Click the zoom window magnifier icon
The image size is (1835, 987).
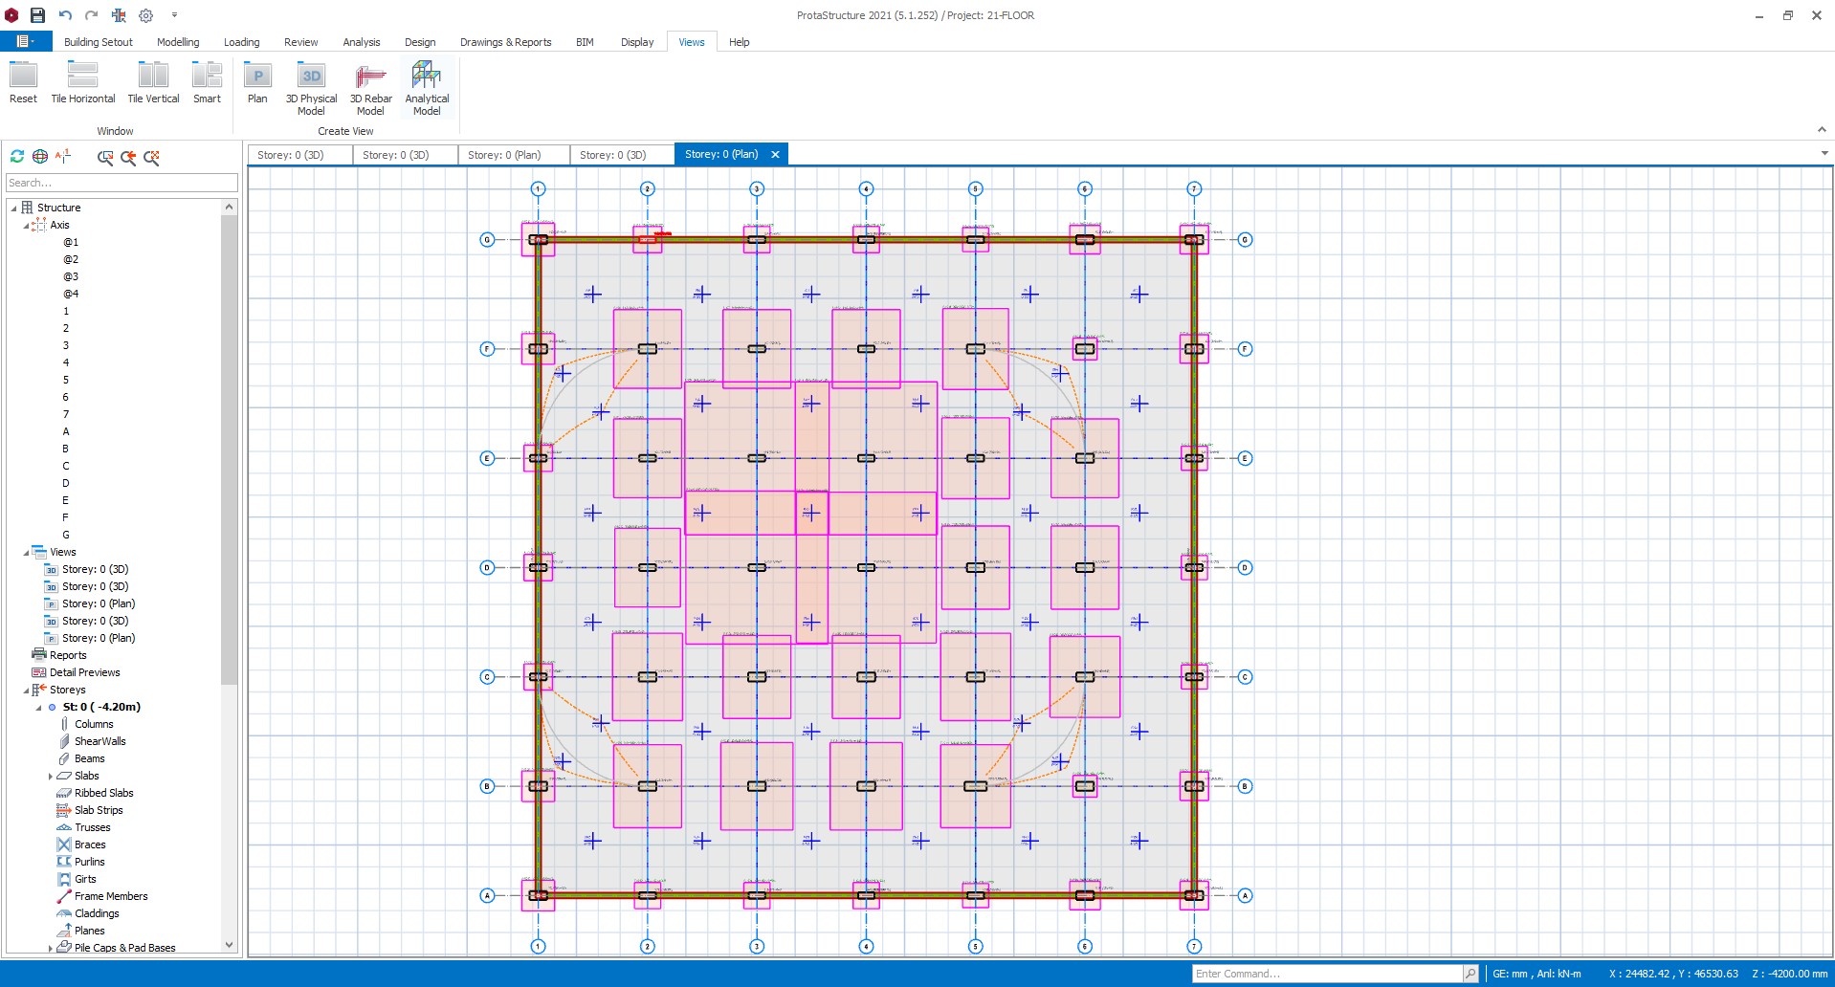tap(105, 157)
